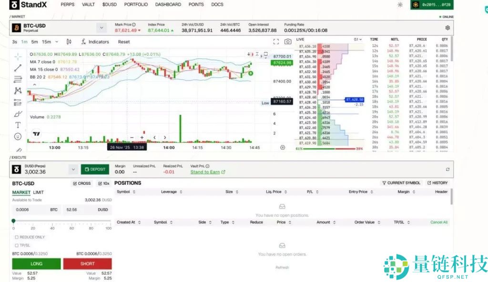
Task: Click the Stand to Earn link
Action: click(207, 171)
